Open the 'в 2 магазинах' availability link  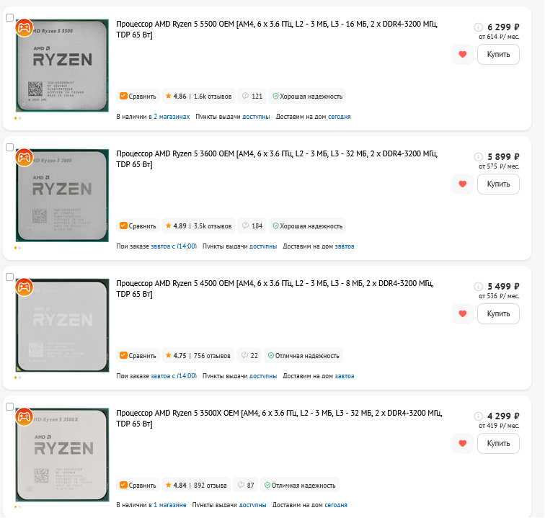pyautogui.click(x=169, y=116)
